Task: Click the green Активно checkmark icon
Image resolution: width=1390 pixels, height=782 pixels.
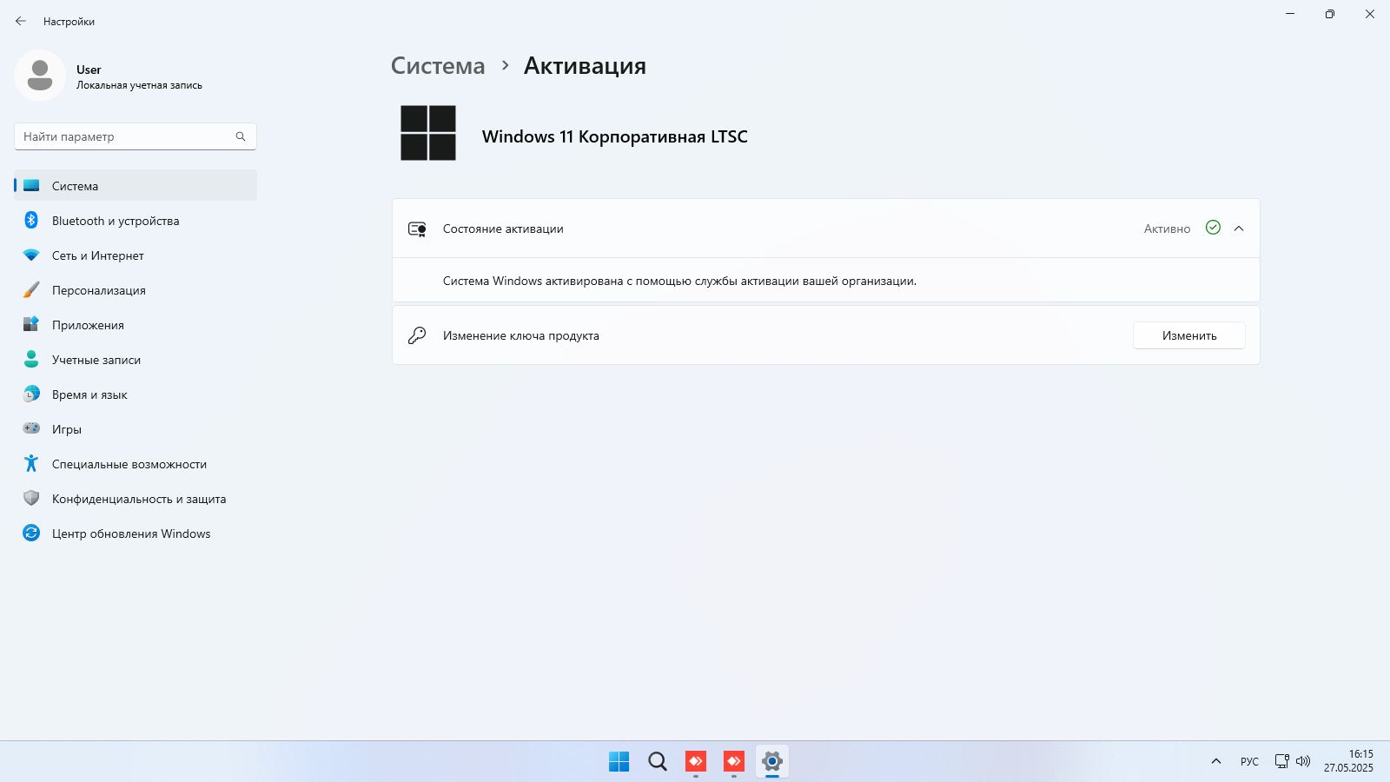Action: click(x=1214, y=228)
